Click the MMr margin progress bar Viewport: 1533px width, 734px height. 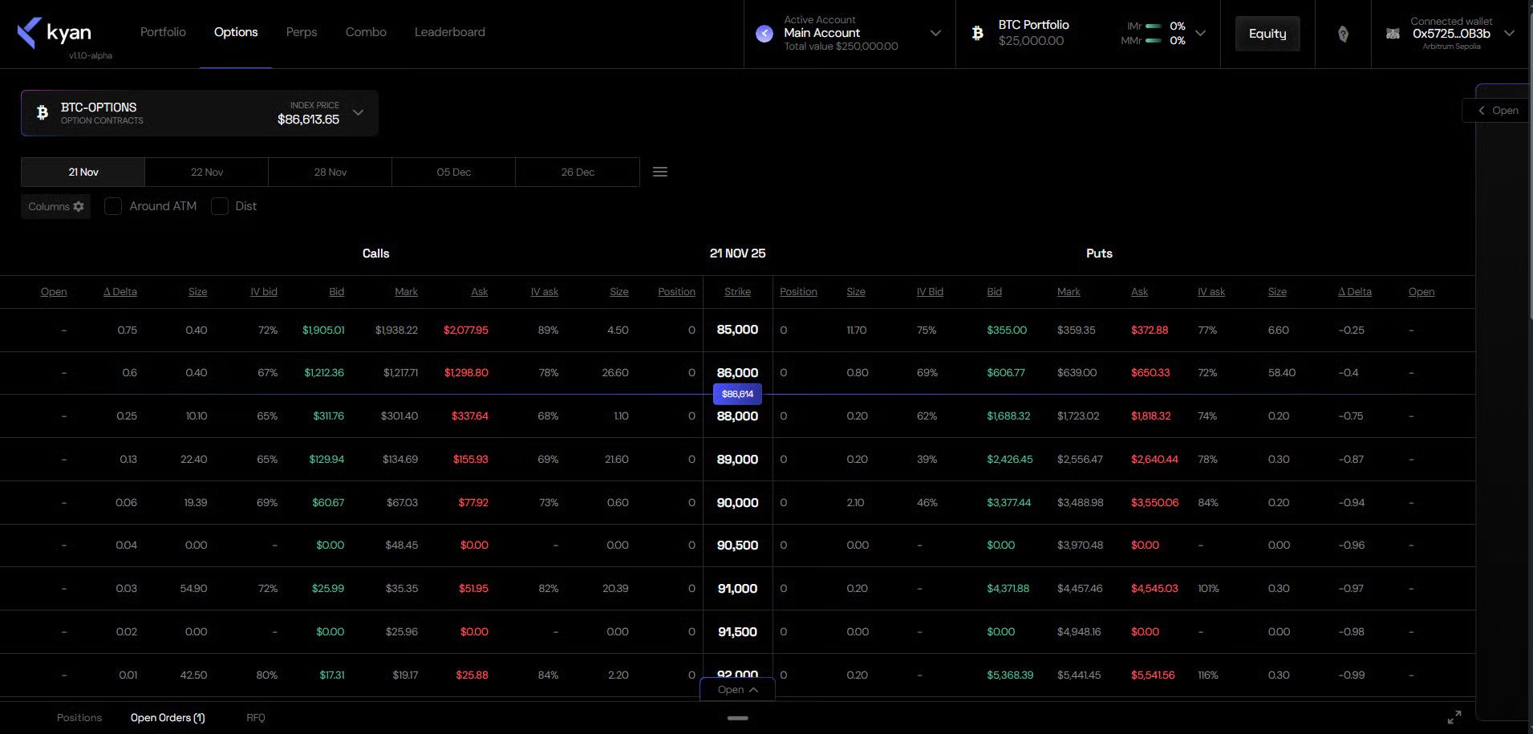tap(1154, 41)
